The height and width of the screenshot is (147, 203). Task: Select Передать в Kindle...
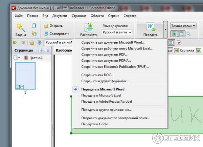96,124
